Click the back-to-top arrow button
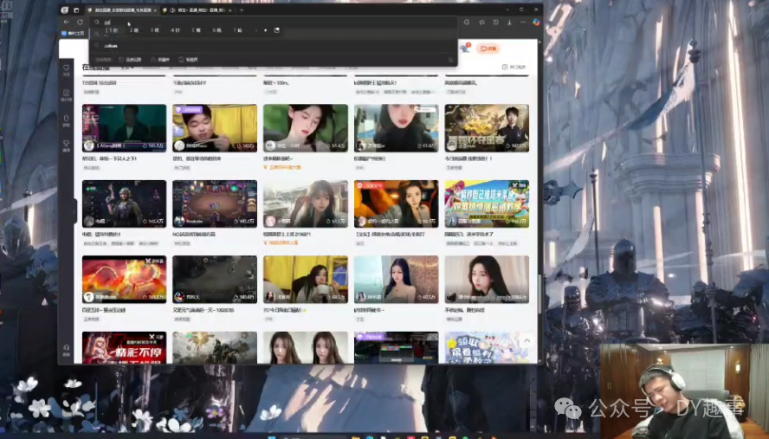769x439 pixels. 527,341
